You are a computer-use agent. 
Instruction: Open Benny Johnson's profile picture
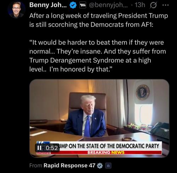[16, 10]
